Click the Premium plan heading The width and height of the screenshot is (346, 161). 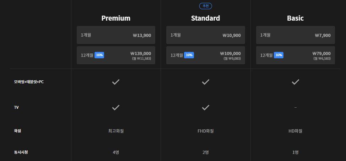pyautogui.click(x=116, y=18)
